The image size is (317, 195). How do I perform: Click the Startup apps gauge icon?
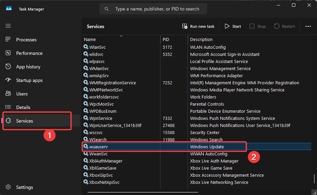click(8, 80)
